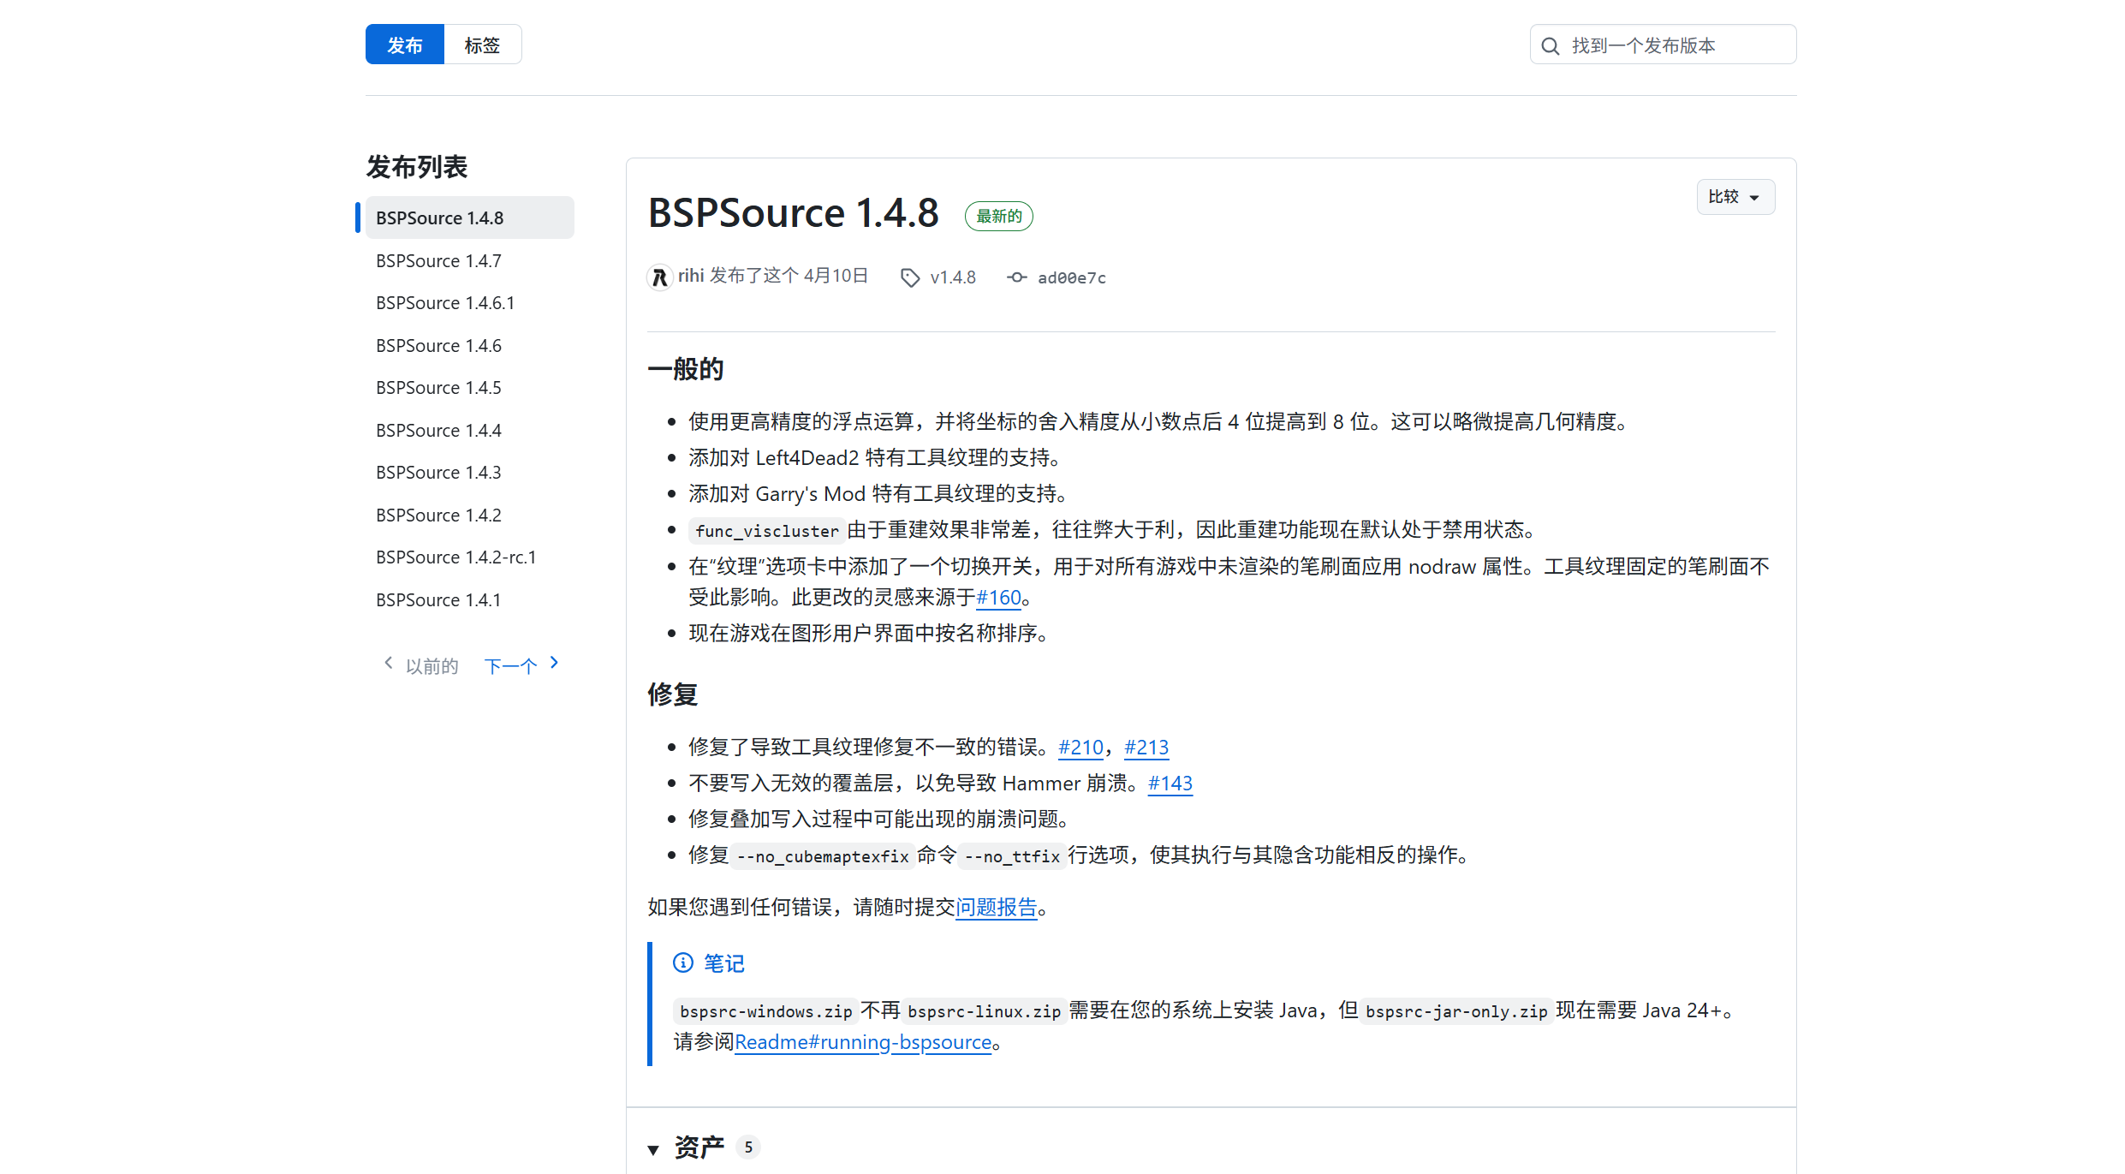Click the tag icon next to v1.4.8
The height and width of the screenshot is (1174, 2125).
click(909, 277)
